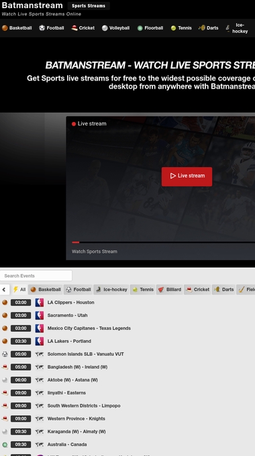Click the soccer ball icon beside Football
This screenshot has width=255, height=456.
[x=42, y=28]
